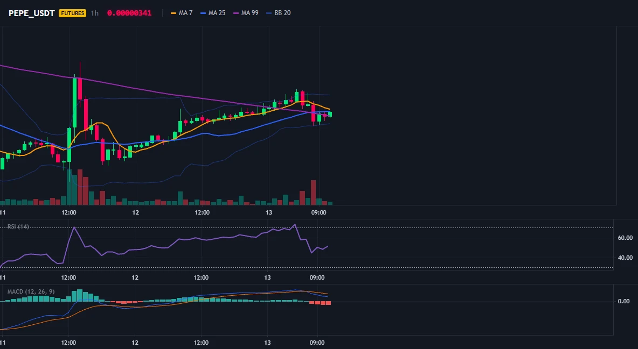638x349 pixels.
Task: Click 09:00 on the MACD panel time axis
Action: point(317,343)
